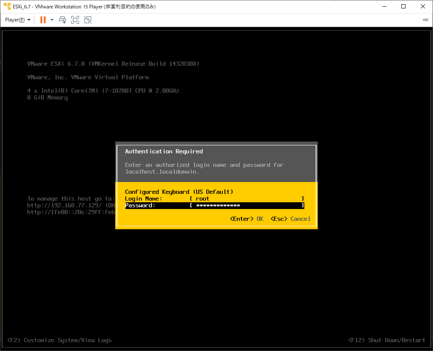Viewport: 433px width, 351px height.
Task: Click the http://192.168.77.129/ management URL
Action: pyautogui.click(x=64, y=205)
